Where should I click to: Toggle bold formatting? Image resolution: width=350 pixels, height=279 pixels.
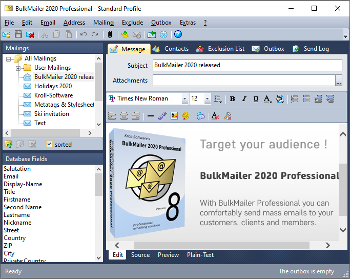232,98
